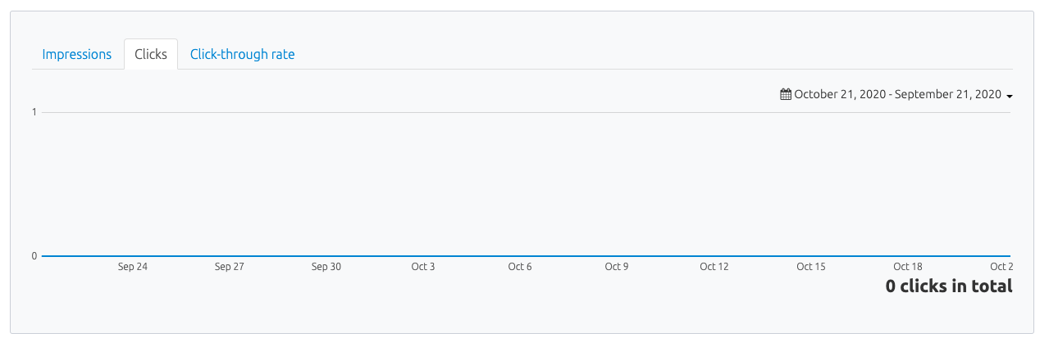This screenshot has width=1049, height=347.
Task: Click the Sep 27 axis label
Action: point(230,267)
